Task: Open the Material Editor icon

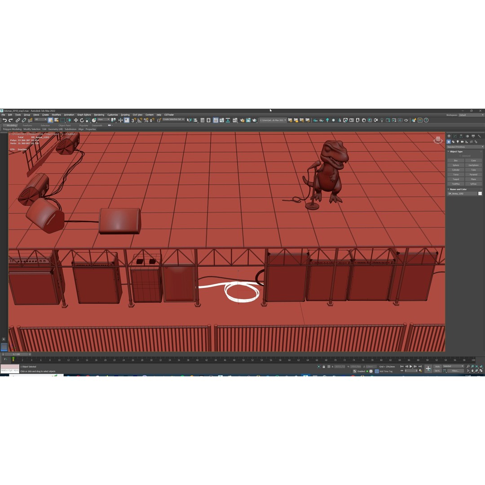Action: 235,120
